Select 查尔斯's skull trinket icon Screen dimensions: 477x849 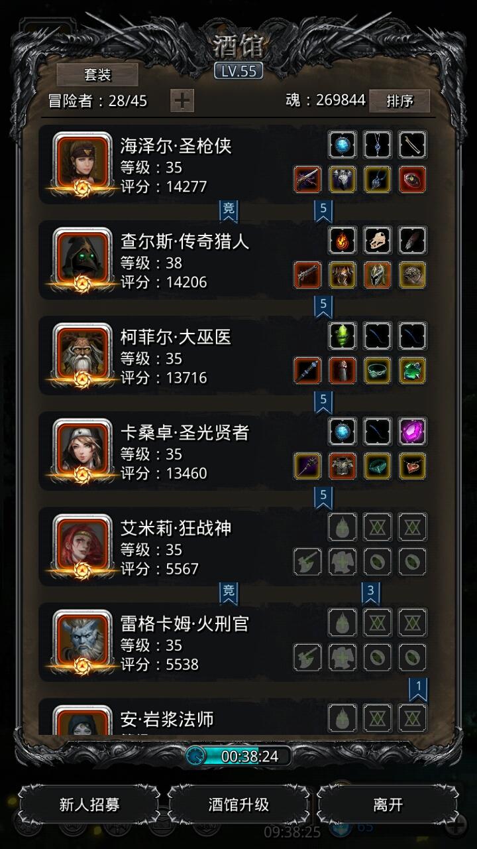coord(378,240)
